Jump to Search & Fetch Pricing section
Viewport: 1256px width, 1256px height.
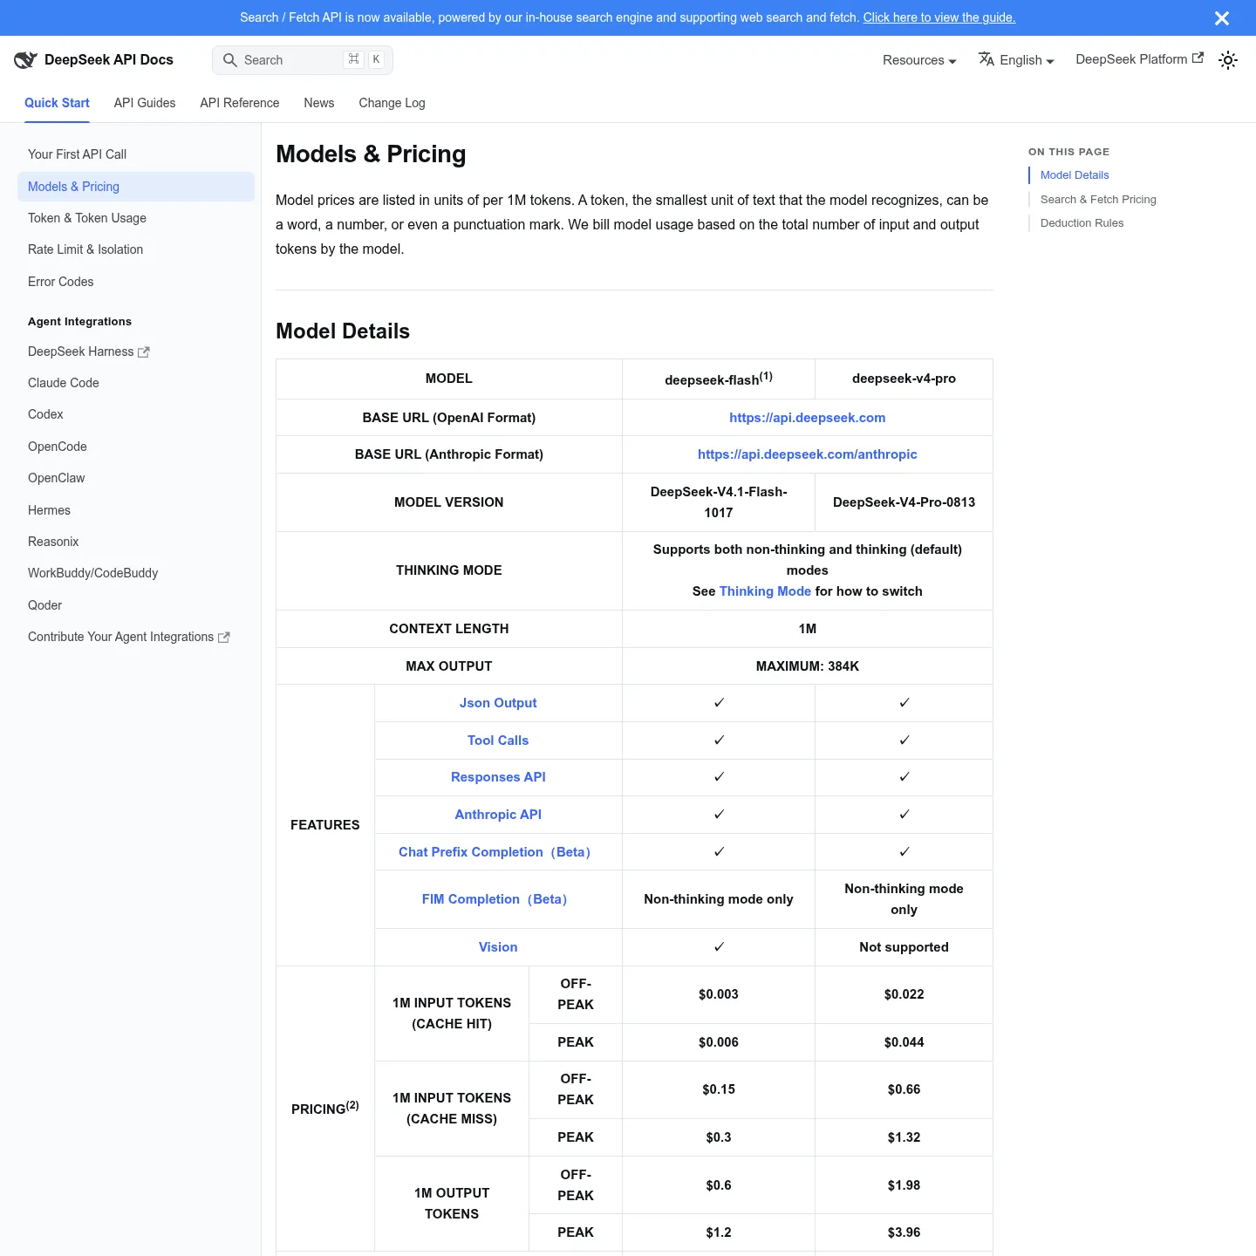tap(1098, 200)
